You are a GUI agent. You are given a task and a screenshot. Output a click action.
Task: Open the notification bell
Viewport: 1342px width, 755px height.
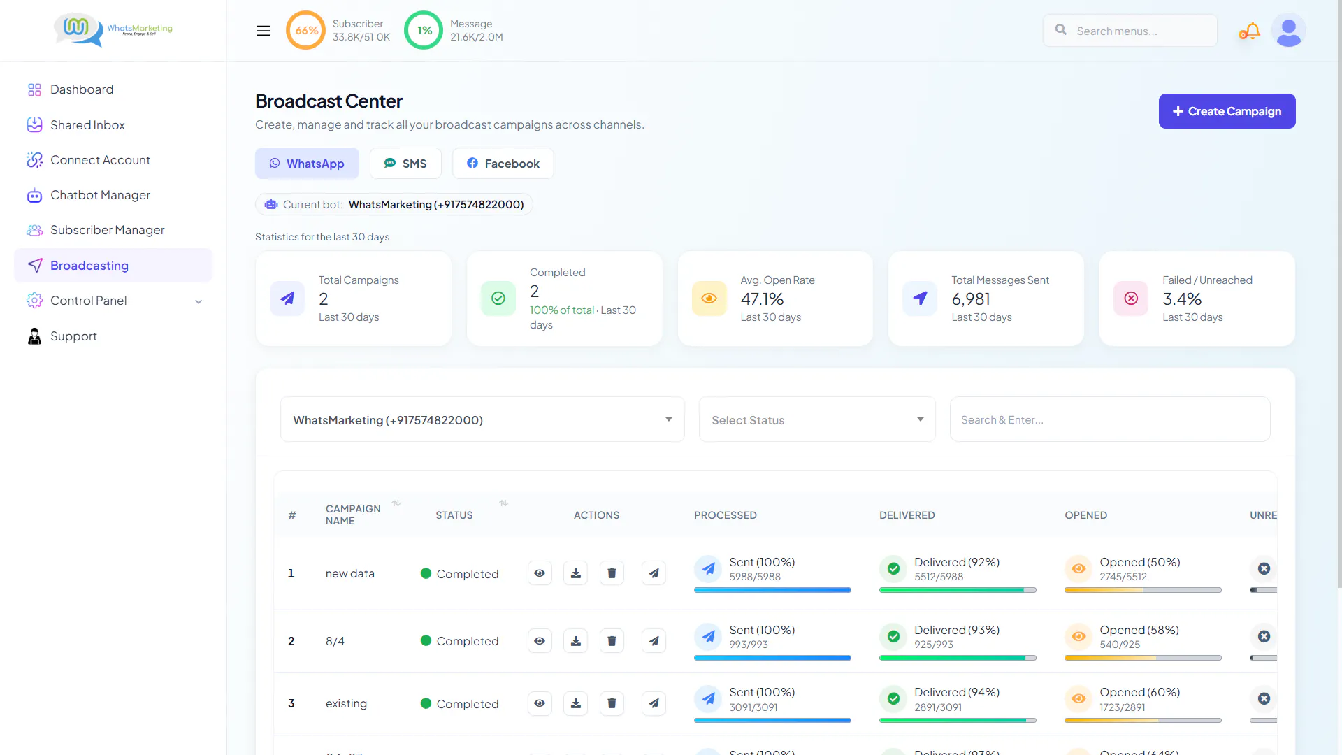1250,31
